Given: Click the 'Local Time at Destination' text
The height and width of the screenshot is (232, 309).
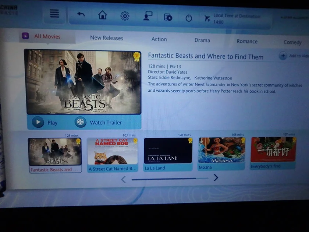Looking at the screenshot, I should (x=237, y=16).
